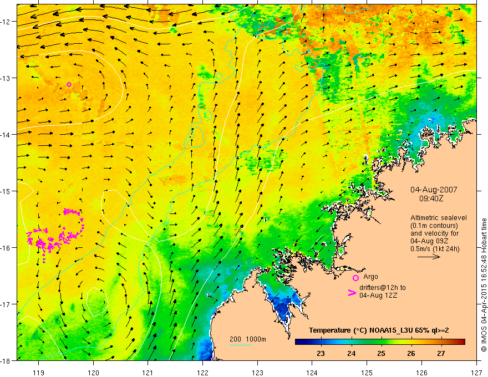Click the green section of colorbar above 25
The width and height of the screenshot is (488, 377).
380,342
